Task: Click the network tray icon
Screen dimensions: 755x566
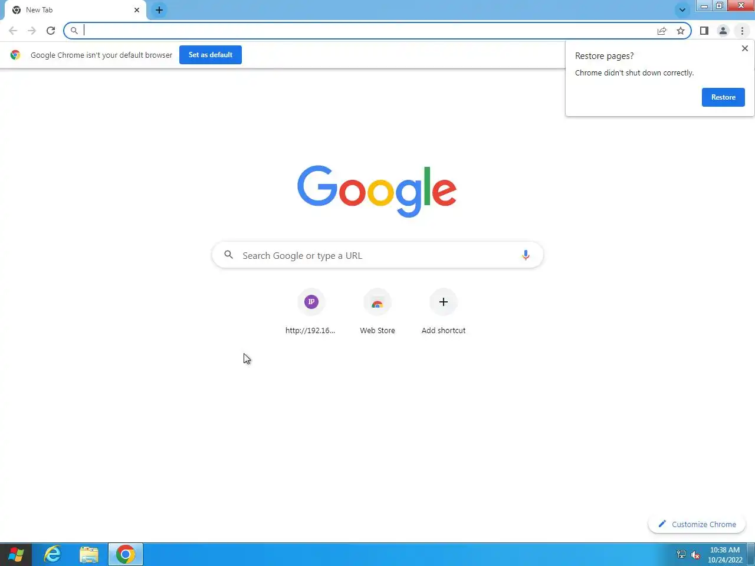Action: tap(681, 554)
